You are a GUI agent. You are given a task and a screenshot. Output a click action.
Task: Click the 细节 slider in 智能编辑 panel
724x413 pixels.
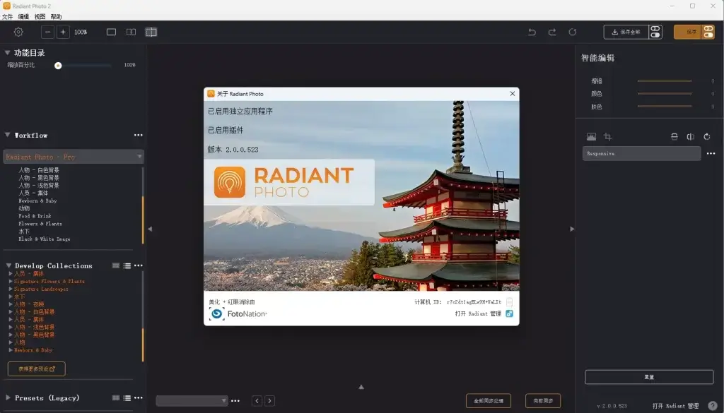[x=665, y=80]
